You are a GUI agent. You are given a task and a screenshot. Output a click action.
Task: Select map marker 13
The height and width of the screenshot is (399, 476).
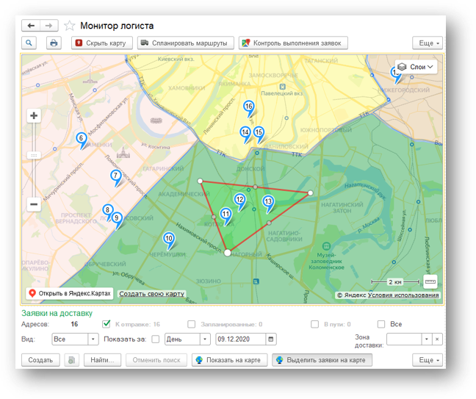[268, 201]
